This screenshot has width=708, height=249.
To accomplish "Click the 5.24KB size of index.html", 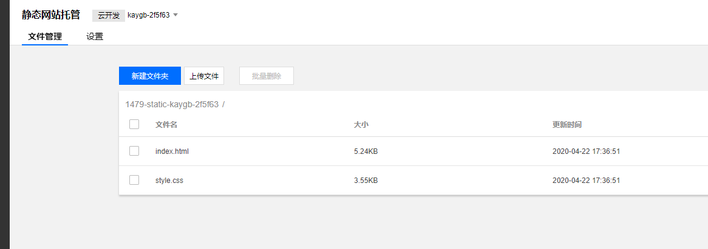I will pos(366,151).
